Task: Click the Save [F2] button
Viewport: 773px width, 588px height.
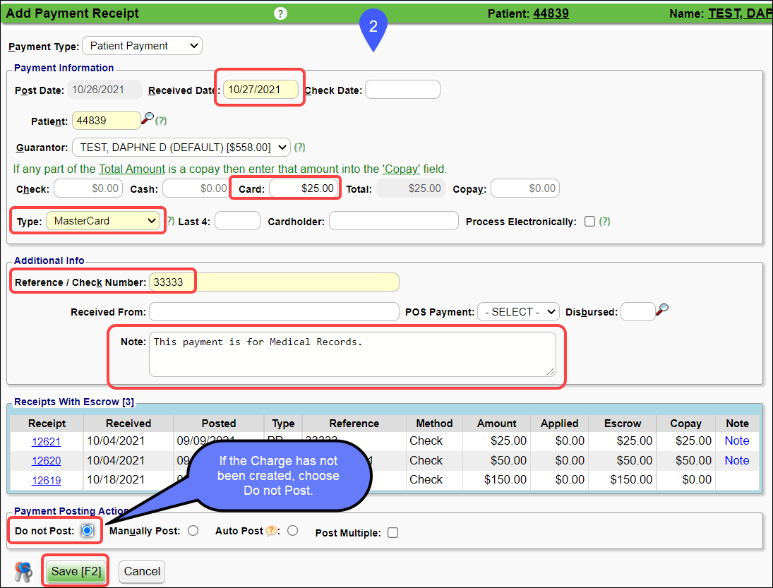Action: pyautogui.click(x=77, y=571)
